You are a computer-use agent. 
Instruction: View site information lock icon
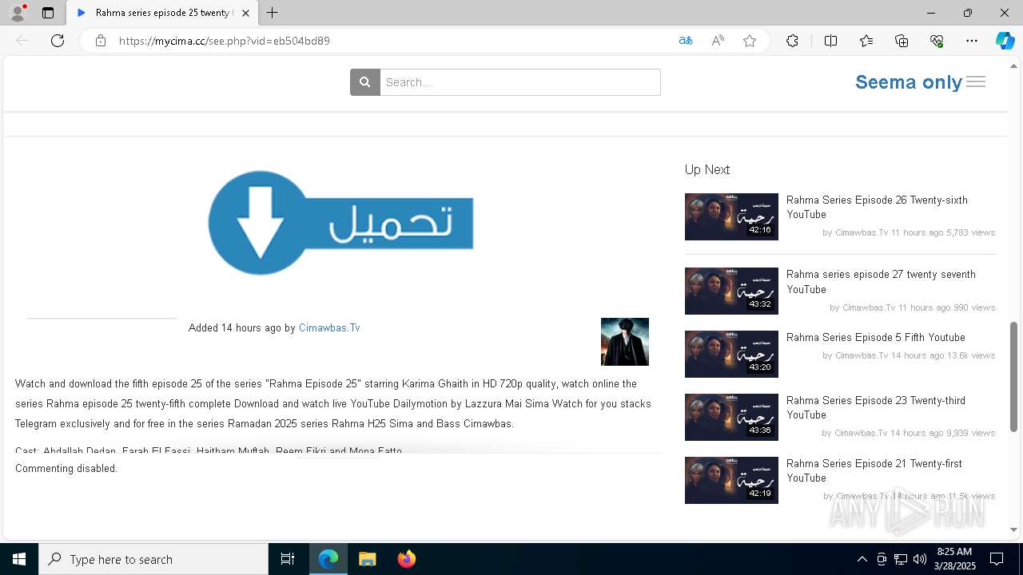101,41
